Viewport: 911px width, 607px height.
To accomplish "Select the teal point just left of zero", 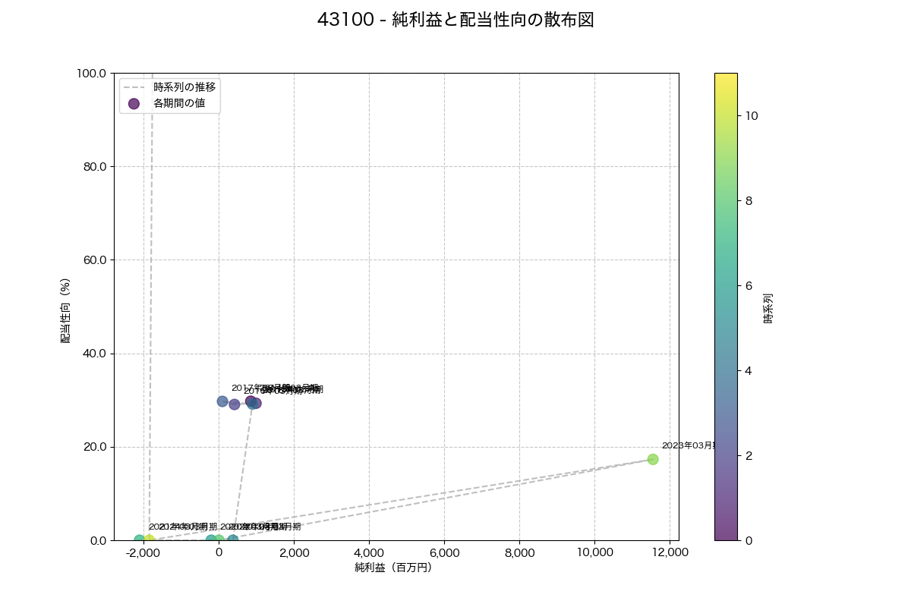I will (211, 540).
